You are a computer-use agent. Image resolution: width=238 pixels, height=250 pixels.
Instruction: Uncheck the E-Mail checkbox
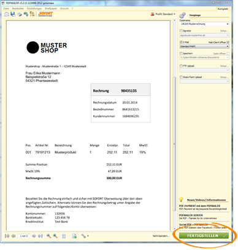181,42
